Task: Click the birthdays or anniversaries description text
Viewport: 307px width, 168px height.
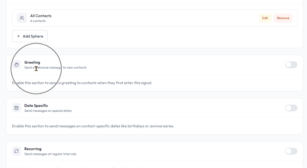Action: point(93,126)
